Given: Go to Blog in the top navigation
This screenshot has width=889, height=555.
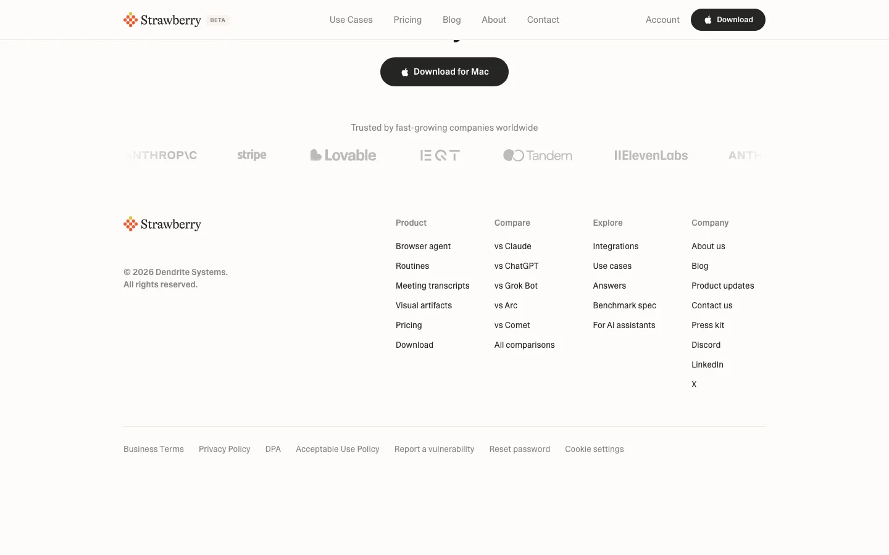Looking at the screenshot, I should point(452,20).
